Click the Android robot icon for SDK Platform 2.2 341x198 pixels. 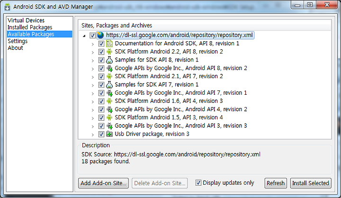click(x=109, y=52)
